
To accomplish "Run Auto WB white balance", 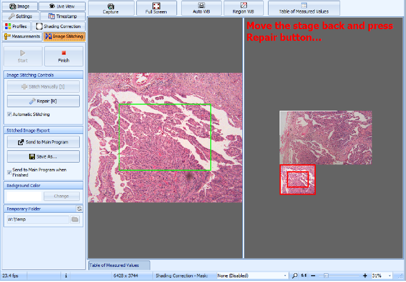I will click(201, 8).
